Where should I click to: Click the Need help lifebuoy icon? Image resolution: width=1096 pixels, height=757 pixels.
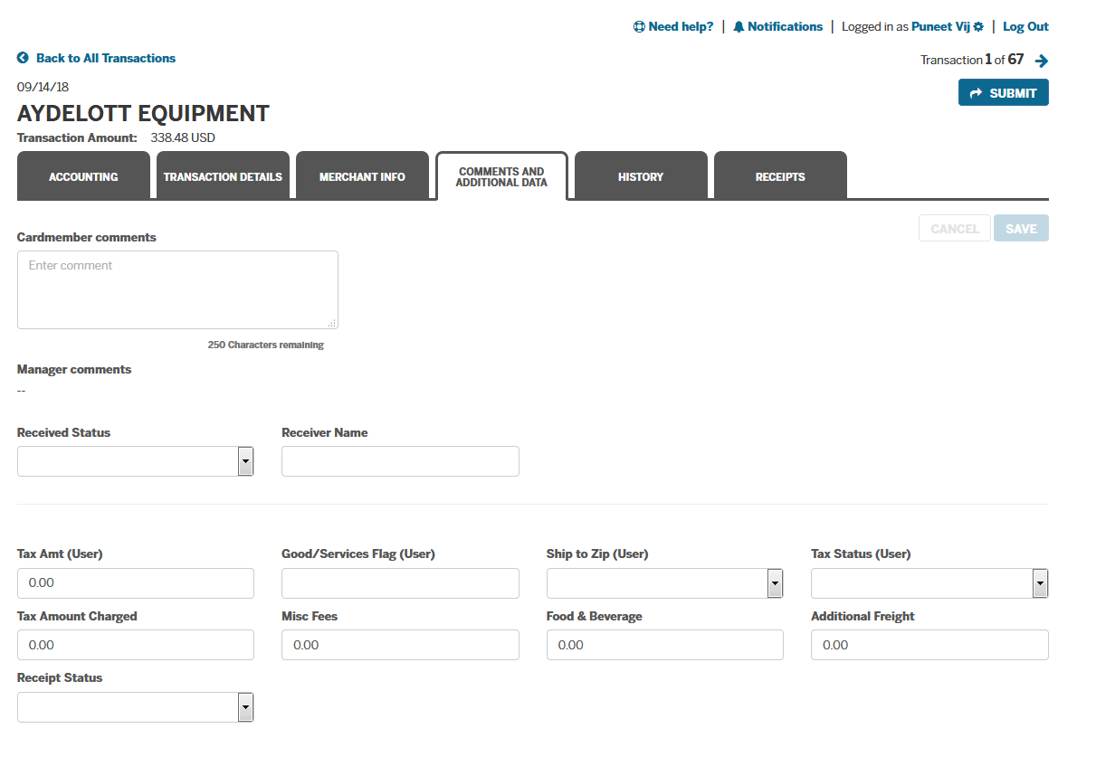pos(639,27)
